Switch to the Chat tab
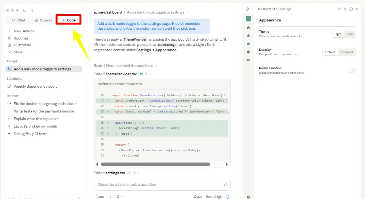365x199 pixels. pos(18,20)
